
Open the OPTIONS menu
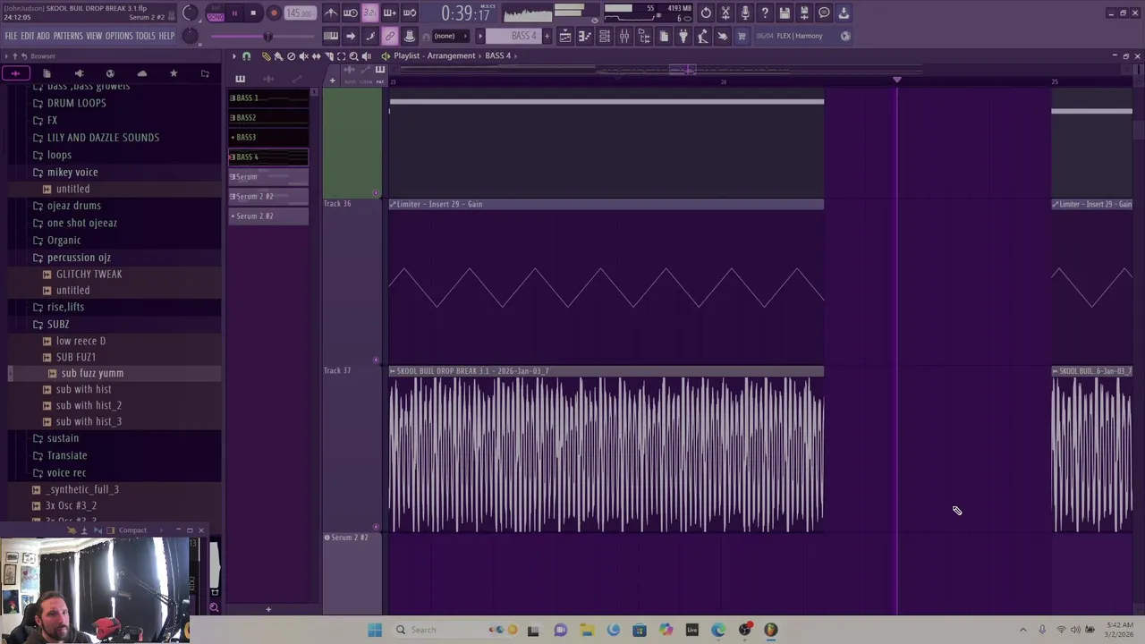(119, 36)
